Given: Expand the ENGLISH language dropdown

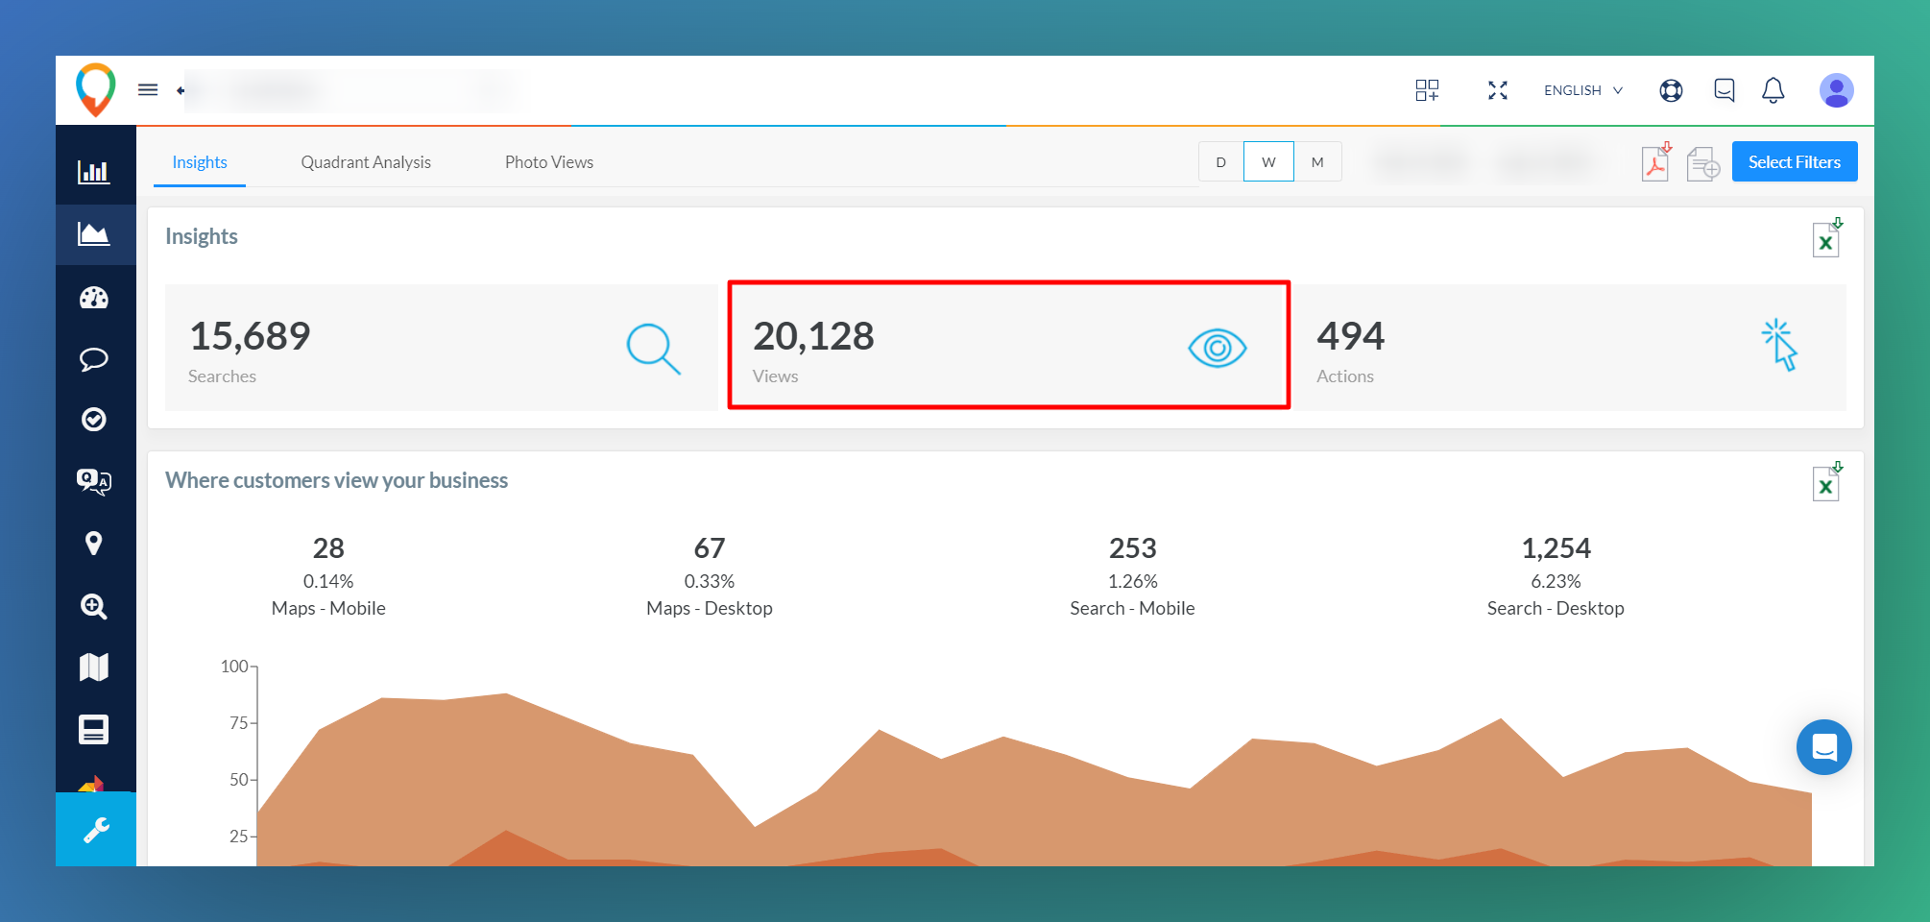Looking at the screenshot, I should tap(1582, 90).
